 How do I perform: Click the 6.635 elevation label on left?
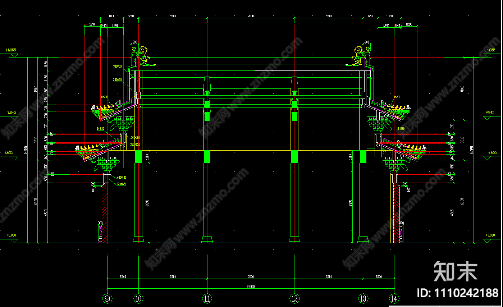pyautogui.click(x=9, y=152)
